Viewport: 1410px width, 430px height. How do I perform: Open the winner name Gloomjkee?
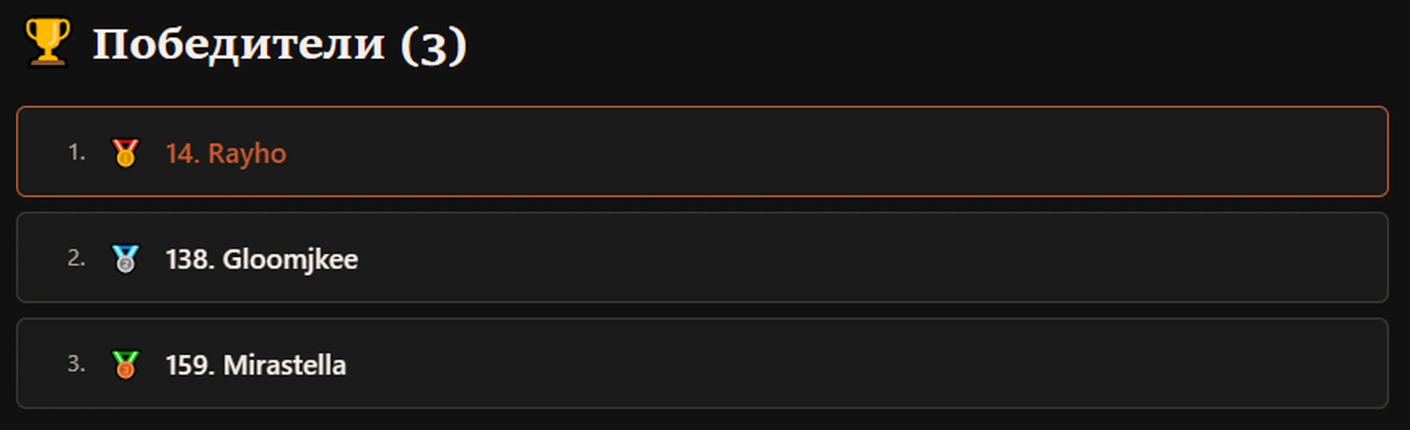pyautogui.click(x=290, y=260)
